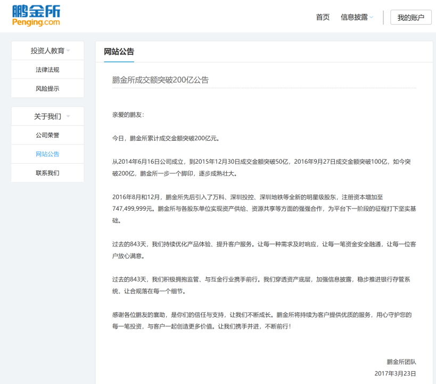Click the 投资人教育 sidebar section header

click(47, 51)
